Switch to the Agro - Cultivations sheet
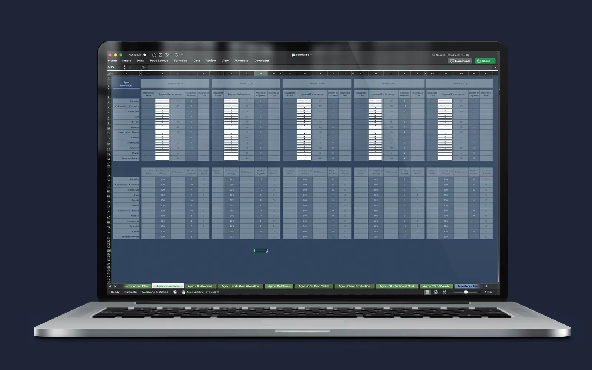This screenshot has height=370, width=592. point(200,286)
